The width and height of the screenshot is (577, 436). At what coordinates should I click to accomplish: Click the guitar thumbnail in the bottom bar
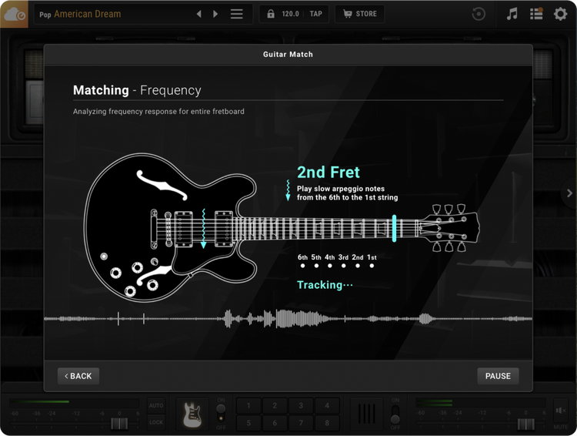pos(192,414)
